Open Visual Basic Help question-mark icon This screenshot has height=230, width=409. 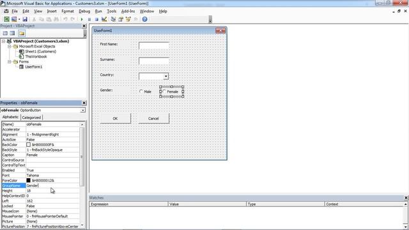[x=145, y=19]
